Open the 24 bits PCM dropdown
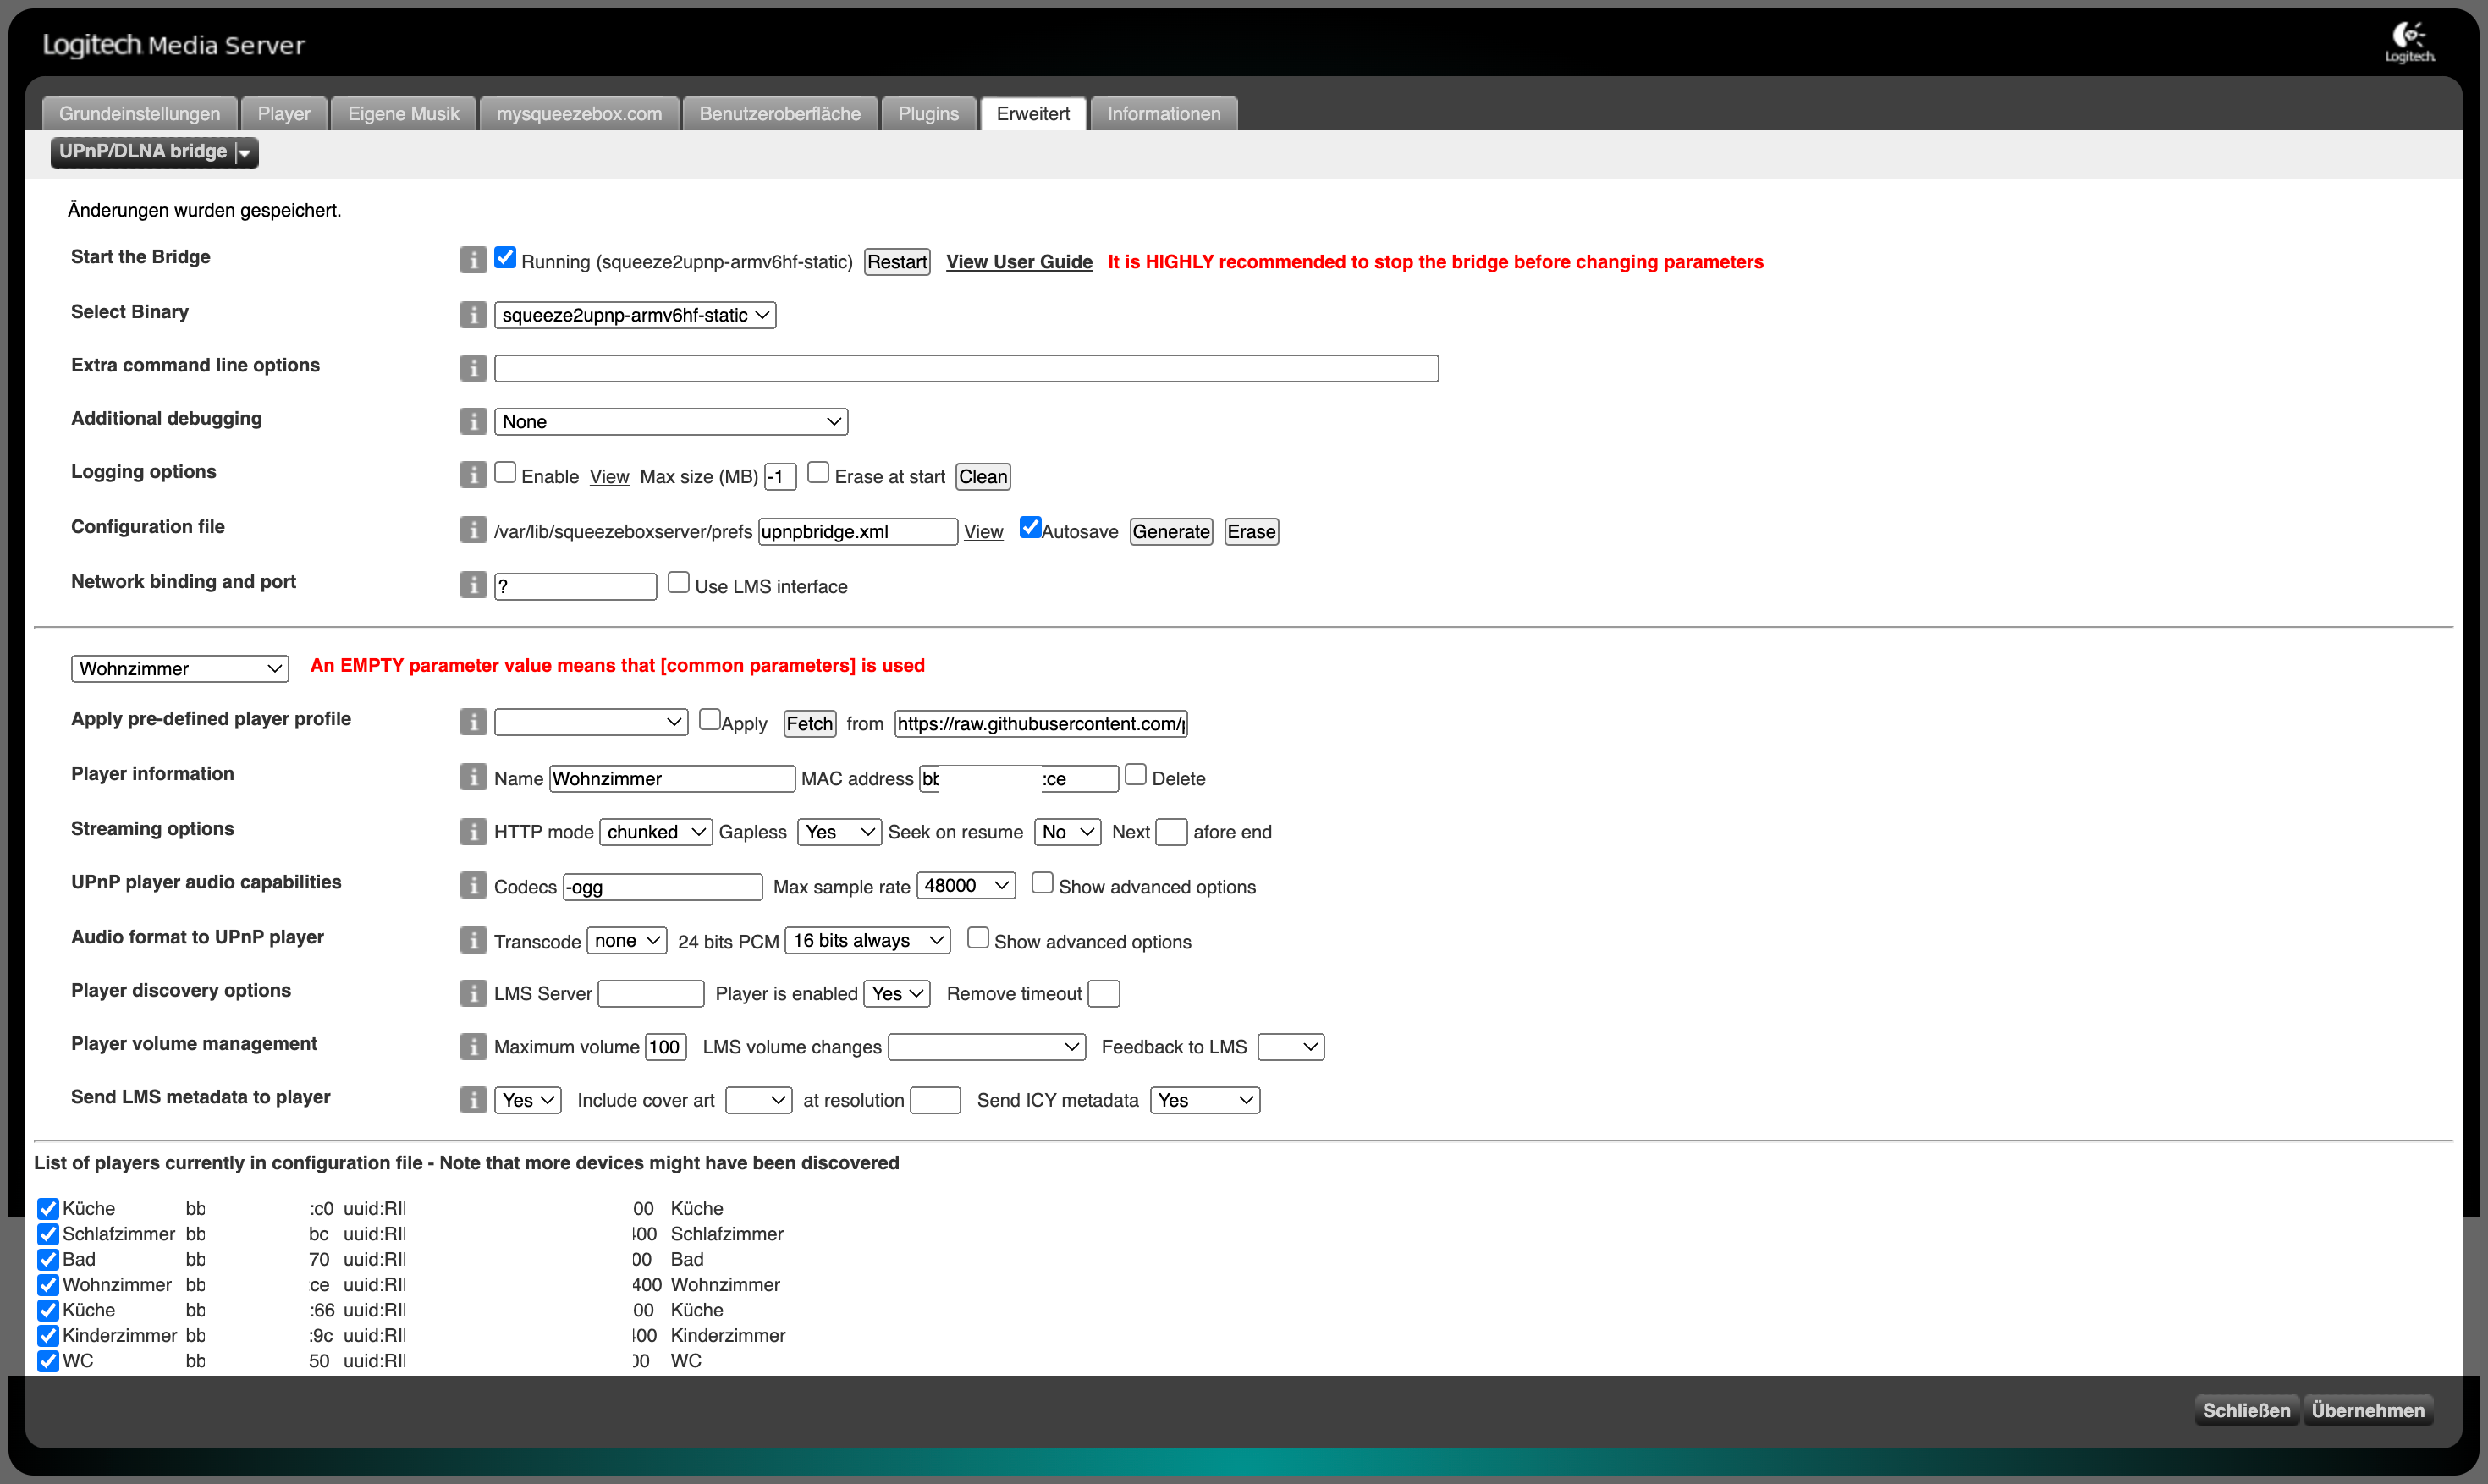Image resolution: width=2488 pixels, height=1484 pixels. pos(868,941)
